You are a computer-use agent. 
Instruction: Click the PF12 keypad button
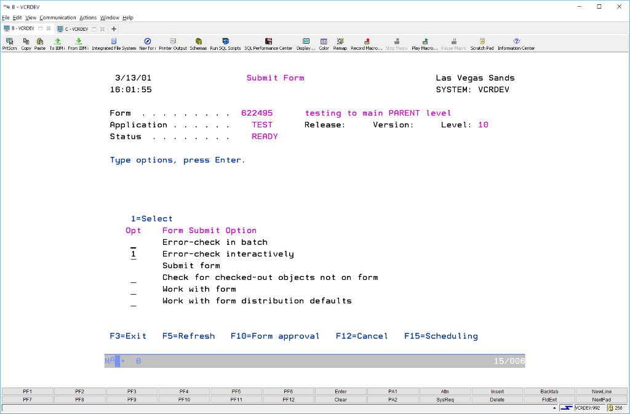[289, 400]
